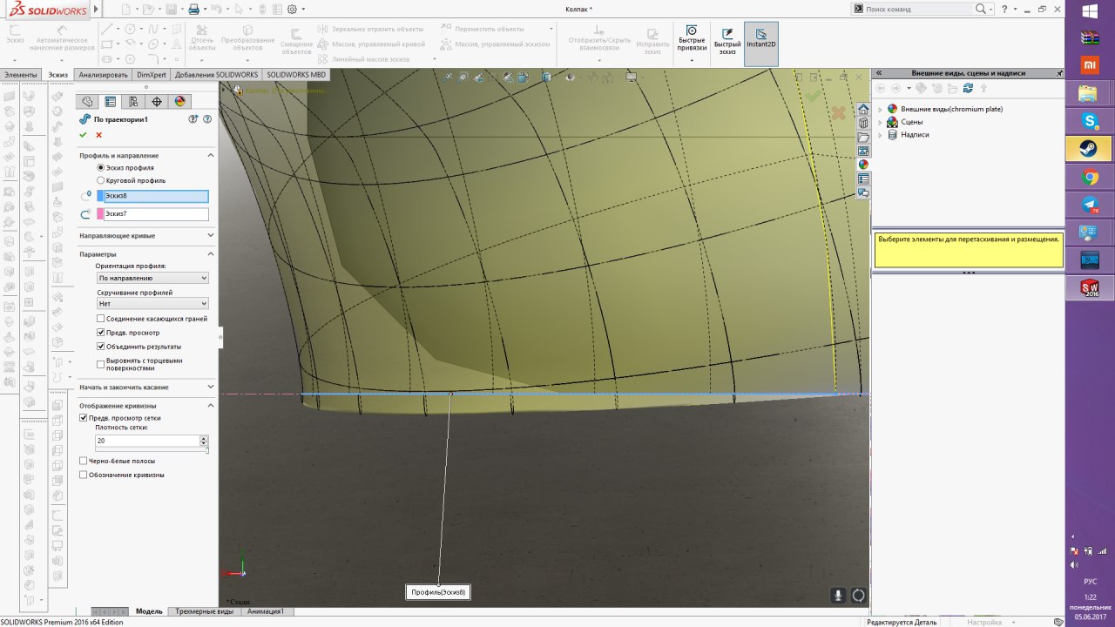Select the Круговой профиль radio button
Viewport: 1115px width, 627px height.
(101, 180)
